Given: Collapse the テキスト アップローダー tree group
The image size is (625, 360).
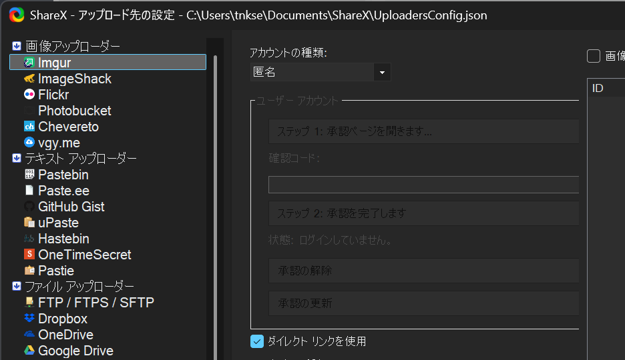Looking at the screenshot, I should pos(17,158).
